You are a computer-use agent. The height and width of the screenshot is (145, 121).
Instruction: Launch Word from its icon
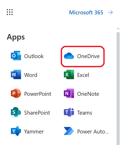[16, 74]
